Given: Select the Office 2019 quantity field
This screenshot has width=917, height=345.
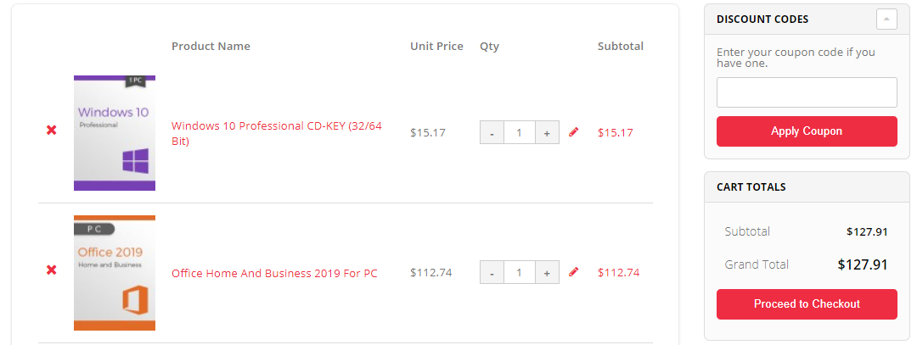Looking at the screenshot, I should click(x=519, y=273).
